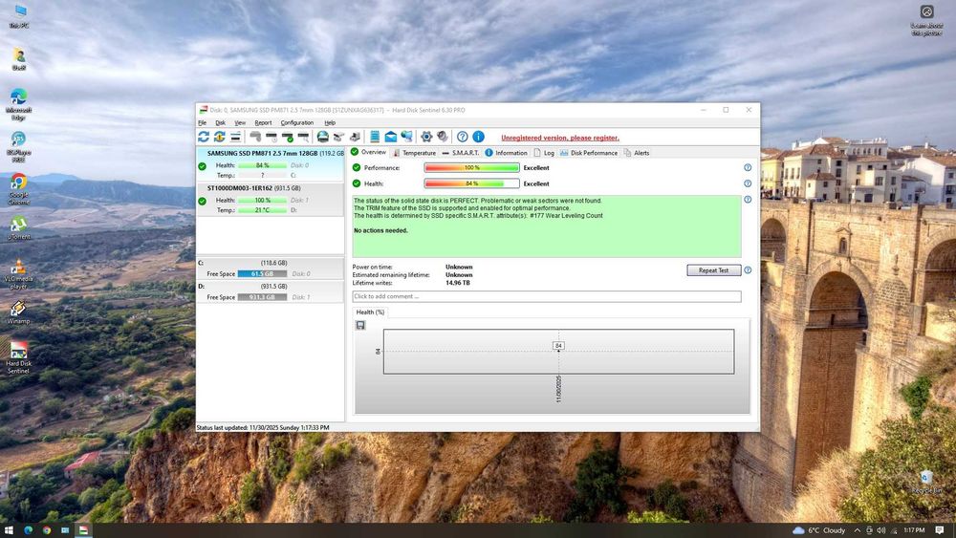Switch to the Overview tab
956x538 pixels.
click(x=369, y=152)
